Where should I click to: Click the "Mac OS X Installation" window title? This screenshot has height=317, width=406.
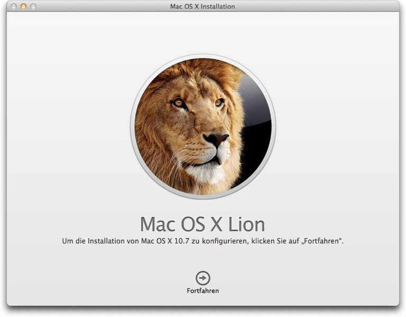[202, 6]
